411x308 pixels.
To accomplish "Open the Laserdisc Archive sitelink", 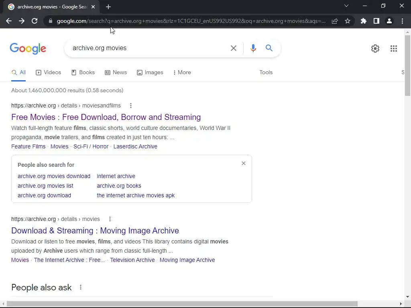I will click(x=135, y=146).
